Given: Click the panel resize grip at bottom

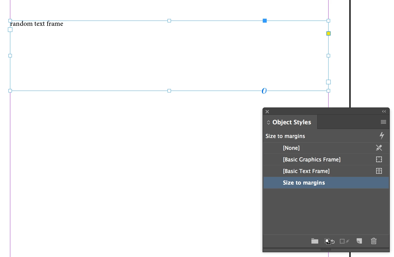Looking at the screenshot, I should coord(326,249).
